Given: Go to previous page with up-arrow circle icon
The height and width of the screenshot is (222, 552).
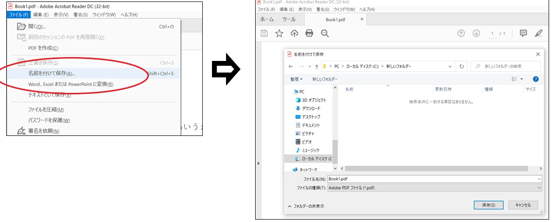Looking at the screenshot, I should [x=461, y=33].
